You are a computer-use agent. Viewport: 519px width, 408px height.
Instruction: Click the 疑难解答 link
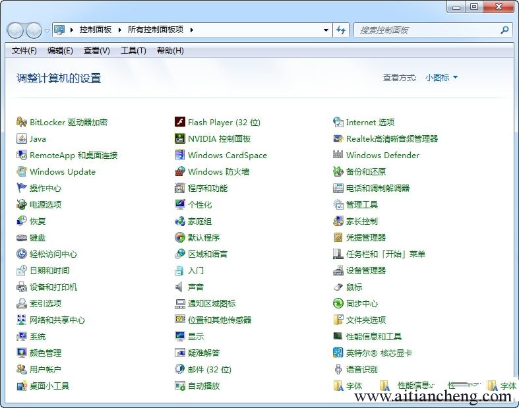pos(204,353)
